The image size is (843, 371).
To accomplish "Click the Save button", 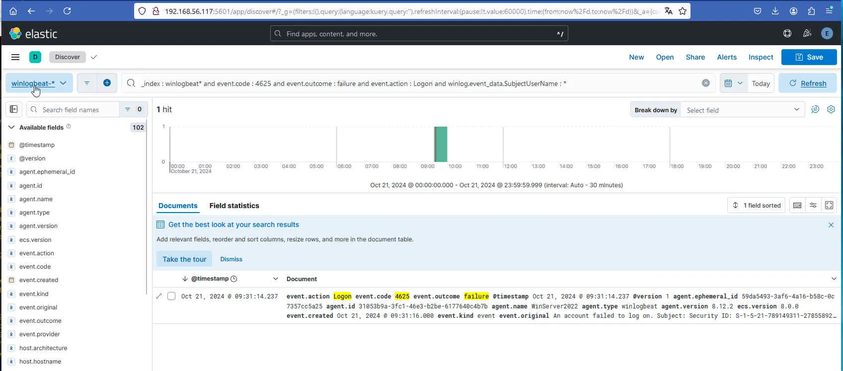I will [x=809, y=57].
